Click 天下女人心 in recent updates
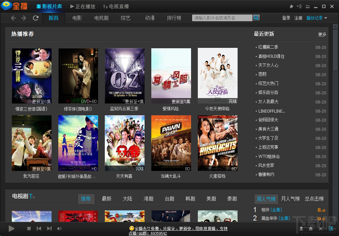This screenshot has height=236, width=339. pos(268,65)
